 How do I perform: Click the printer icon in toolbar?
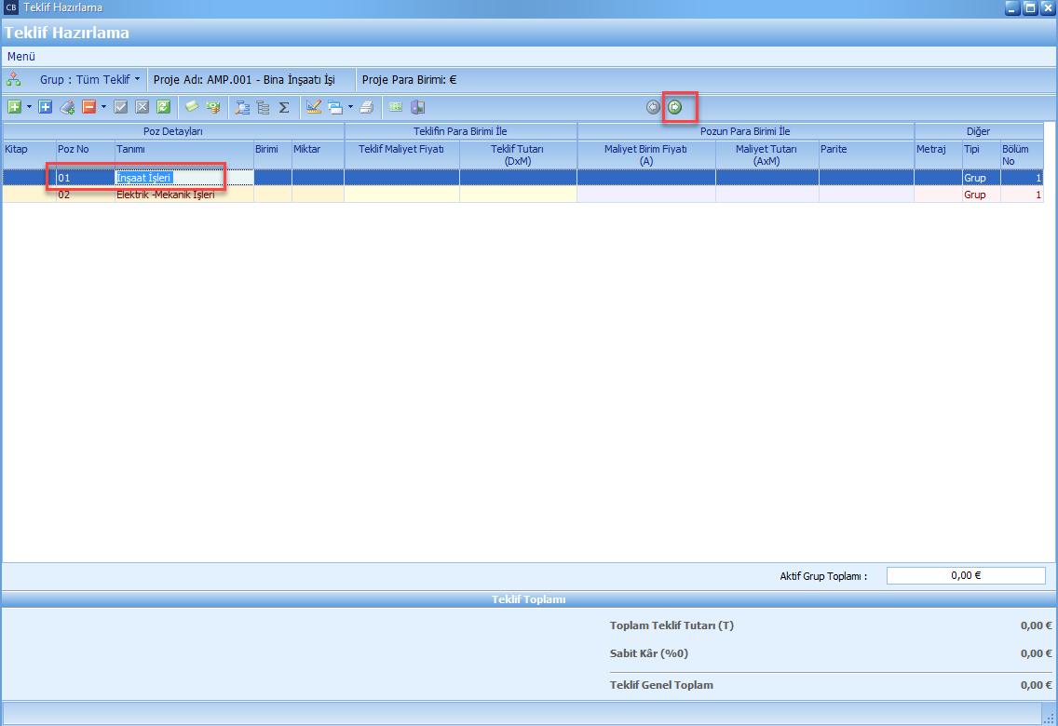(367, 107)
